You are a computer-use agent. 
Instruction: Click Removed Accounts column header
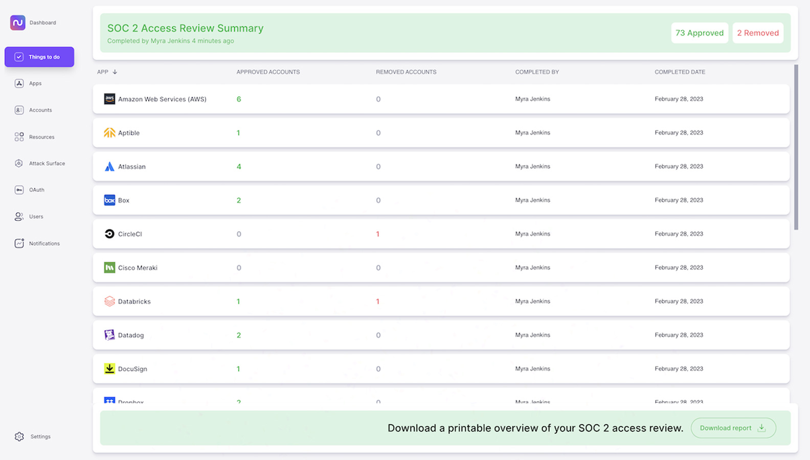(x=406, y=72)
